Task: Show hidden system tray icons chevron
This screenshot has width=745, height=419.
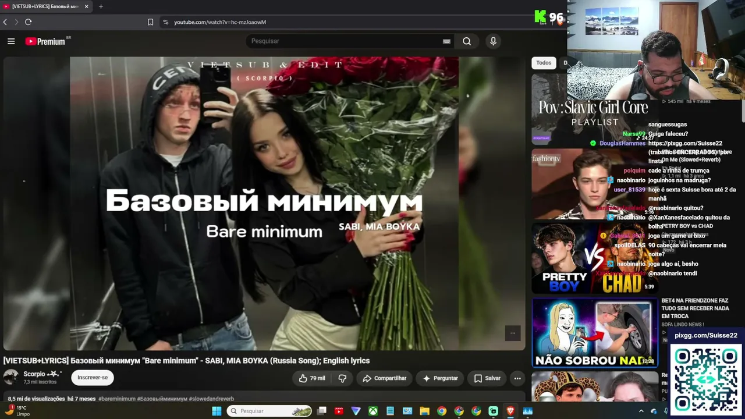Action: (641, 411)
